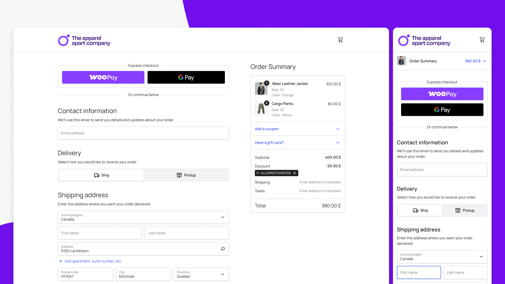The image size is (505, 284).
Task: Click the mobile First name field
Action: click(419, 272)
